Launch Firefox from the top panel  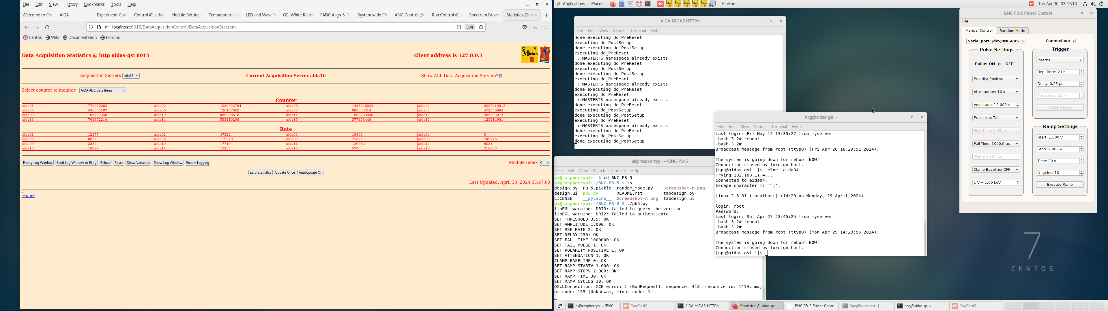(x=613, y=4)
